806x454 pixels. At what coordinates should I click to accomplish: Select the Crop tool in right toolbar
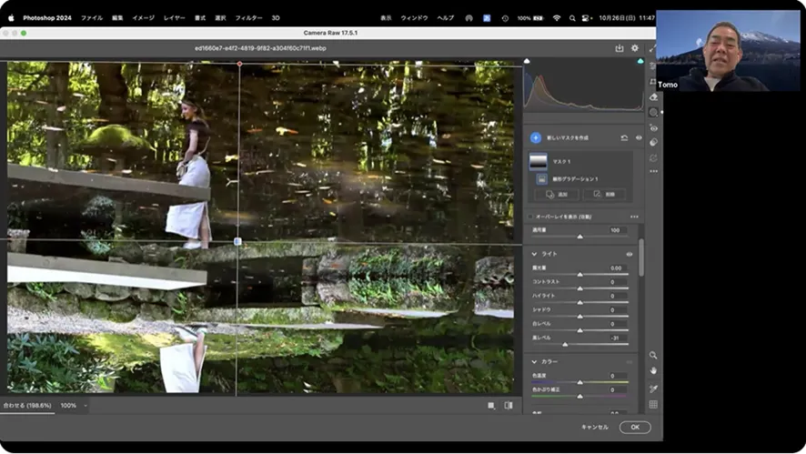point(653,82)
